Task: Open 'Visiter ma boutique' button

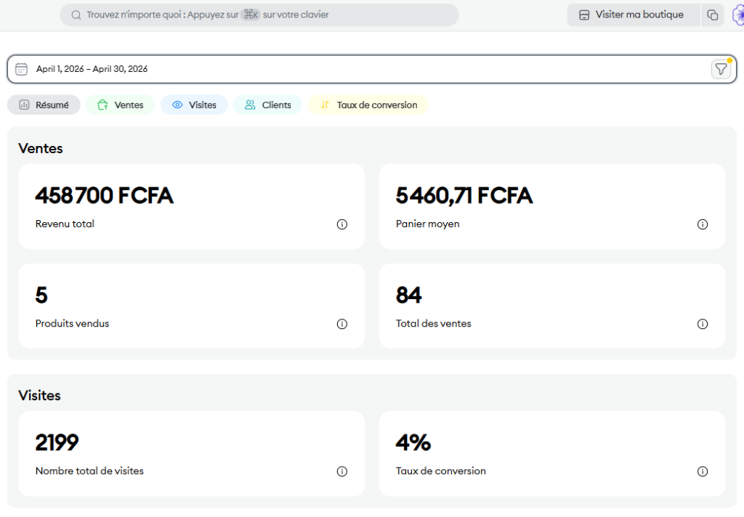Action: point(634,15)
